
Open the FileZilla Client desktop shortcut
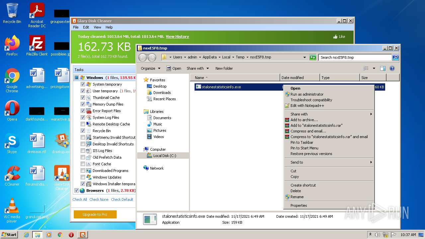coord(37,46)
